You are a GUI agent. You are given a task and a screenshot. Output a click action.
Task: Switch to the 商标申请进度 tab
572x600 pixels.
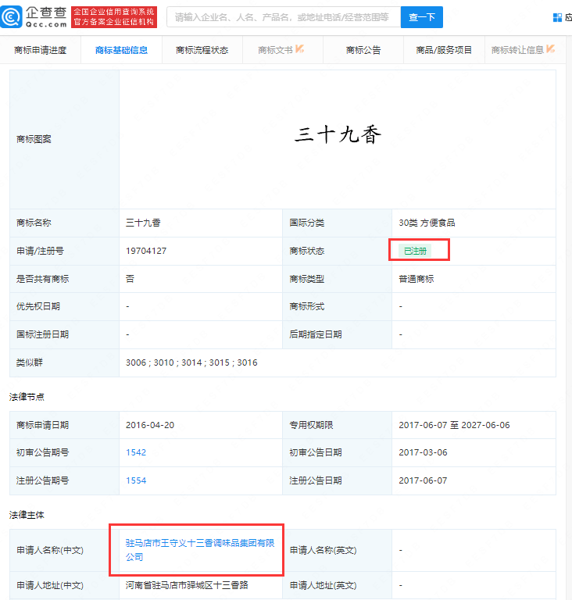pyautogui.click(x=40, y=50)
